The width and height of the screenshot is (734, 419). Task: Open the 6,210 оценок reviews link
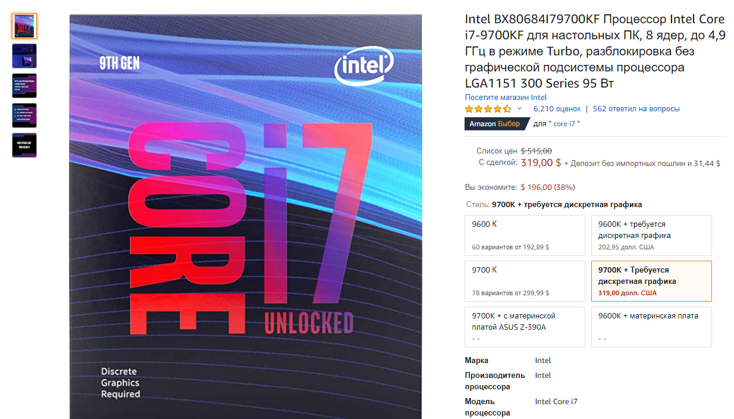click(557, 109)
